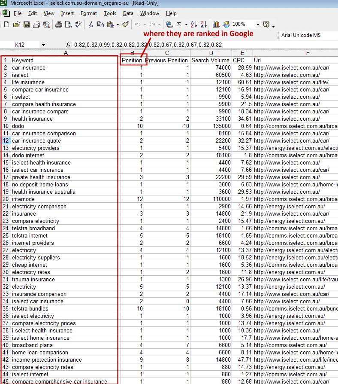Open the Redo history dropdown arrow
The height and width of the screenshot is (384, 338).
click(x=159, y=24)
